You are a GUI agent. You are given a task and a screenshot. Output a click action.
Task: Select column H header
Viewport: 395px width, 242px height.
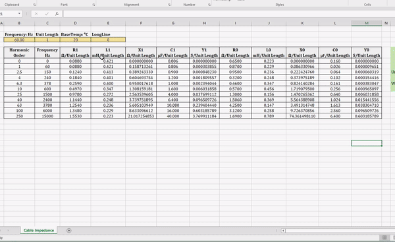[x=204, y=23]
